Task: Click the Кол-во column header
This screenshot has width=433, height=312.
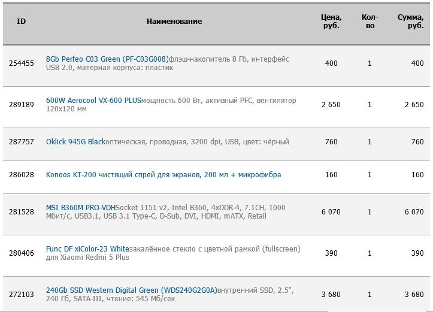Action: pos(370,22)
